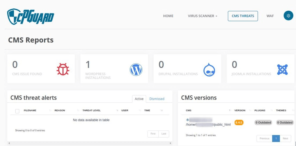Click the CMS versions heading
The height and width of the screenshot is (146, 296).
pos(199,98)
